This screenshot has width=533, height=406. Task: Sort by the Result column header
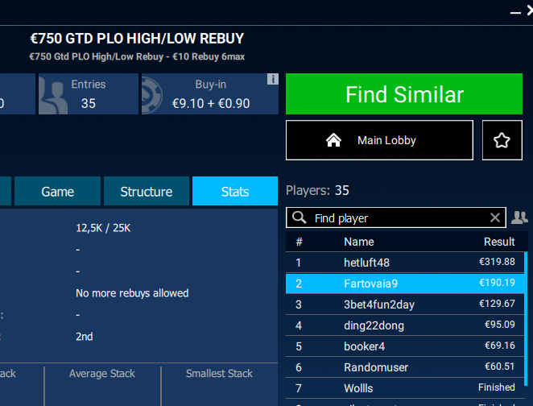click(x=499, y=242)
